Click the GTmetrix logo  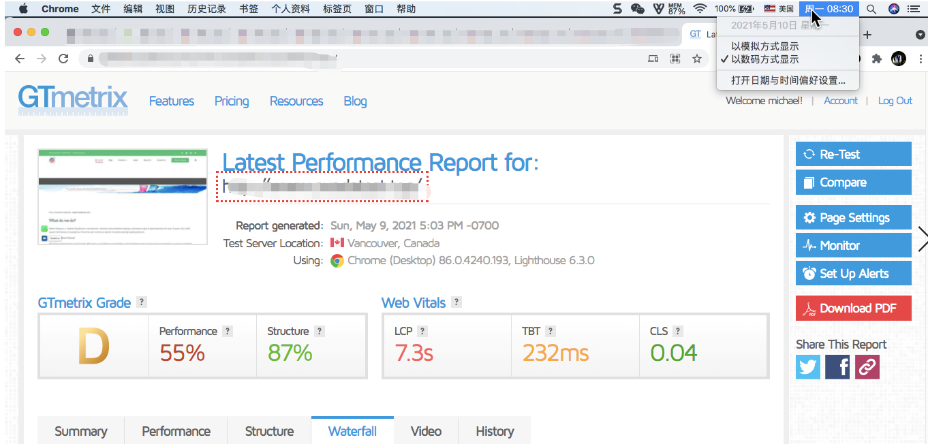click(x=73, y=99)
